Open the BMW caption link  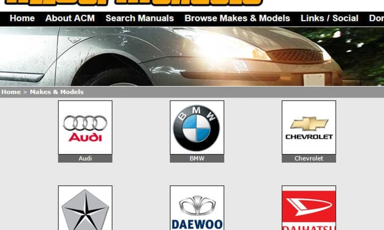point(197,159)
